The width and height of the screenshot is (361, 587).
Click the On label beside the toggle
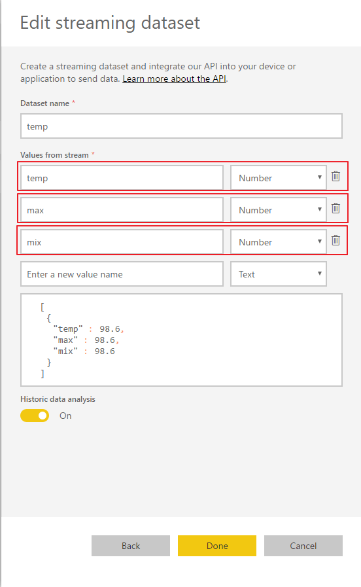pos(65,416)
